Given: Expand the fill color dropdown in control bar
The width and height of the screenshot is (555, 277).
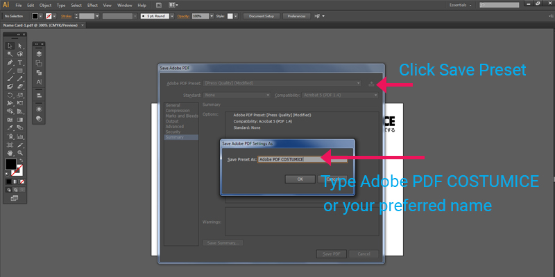Looking at the screenshot, I should pyautogui.click(x=41, y=16).
